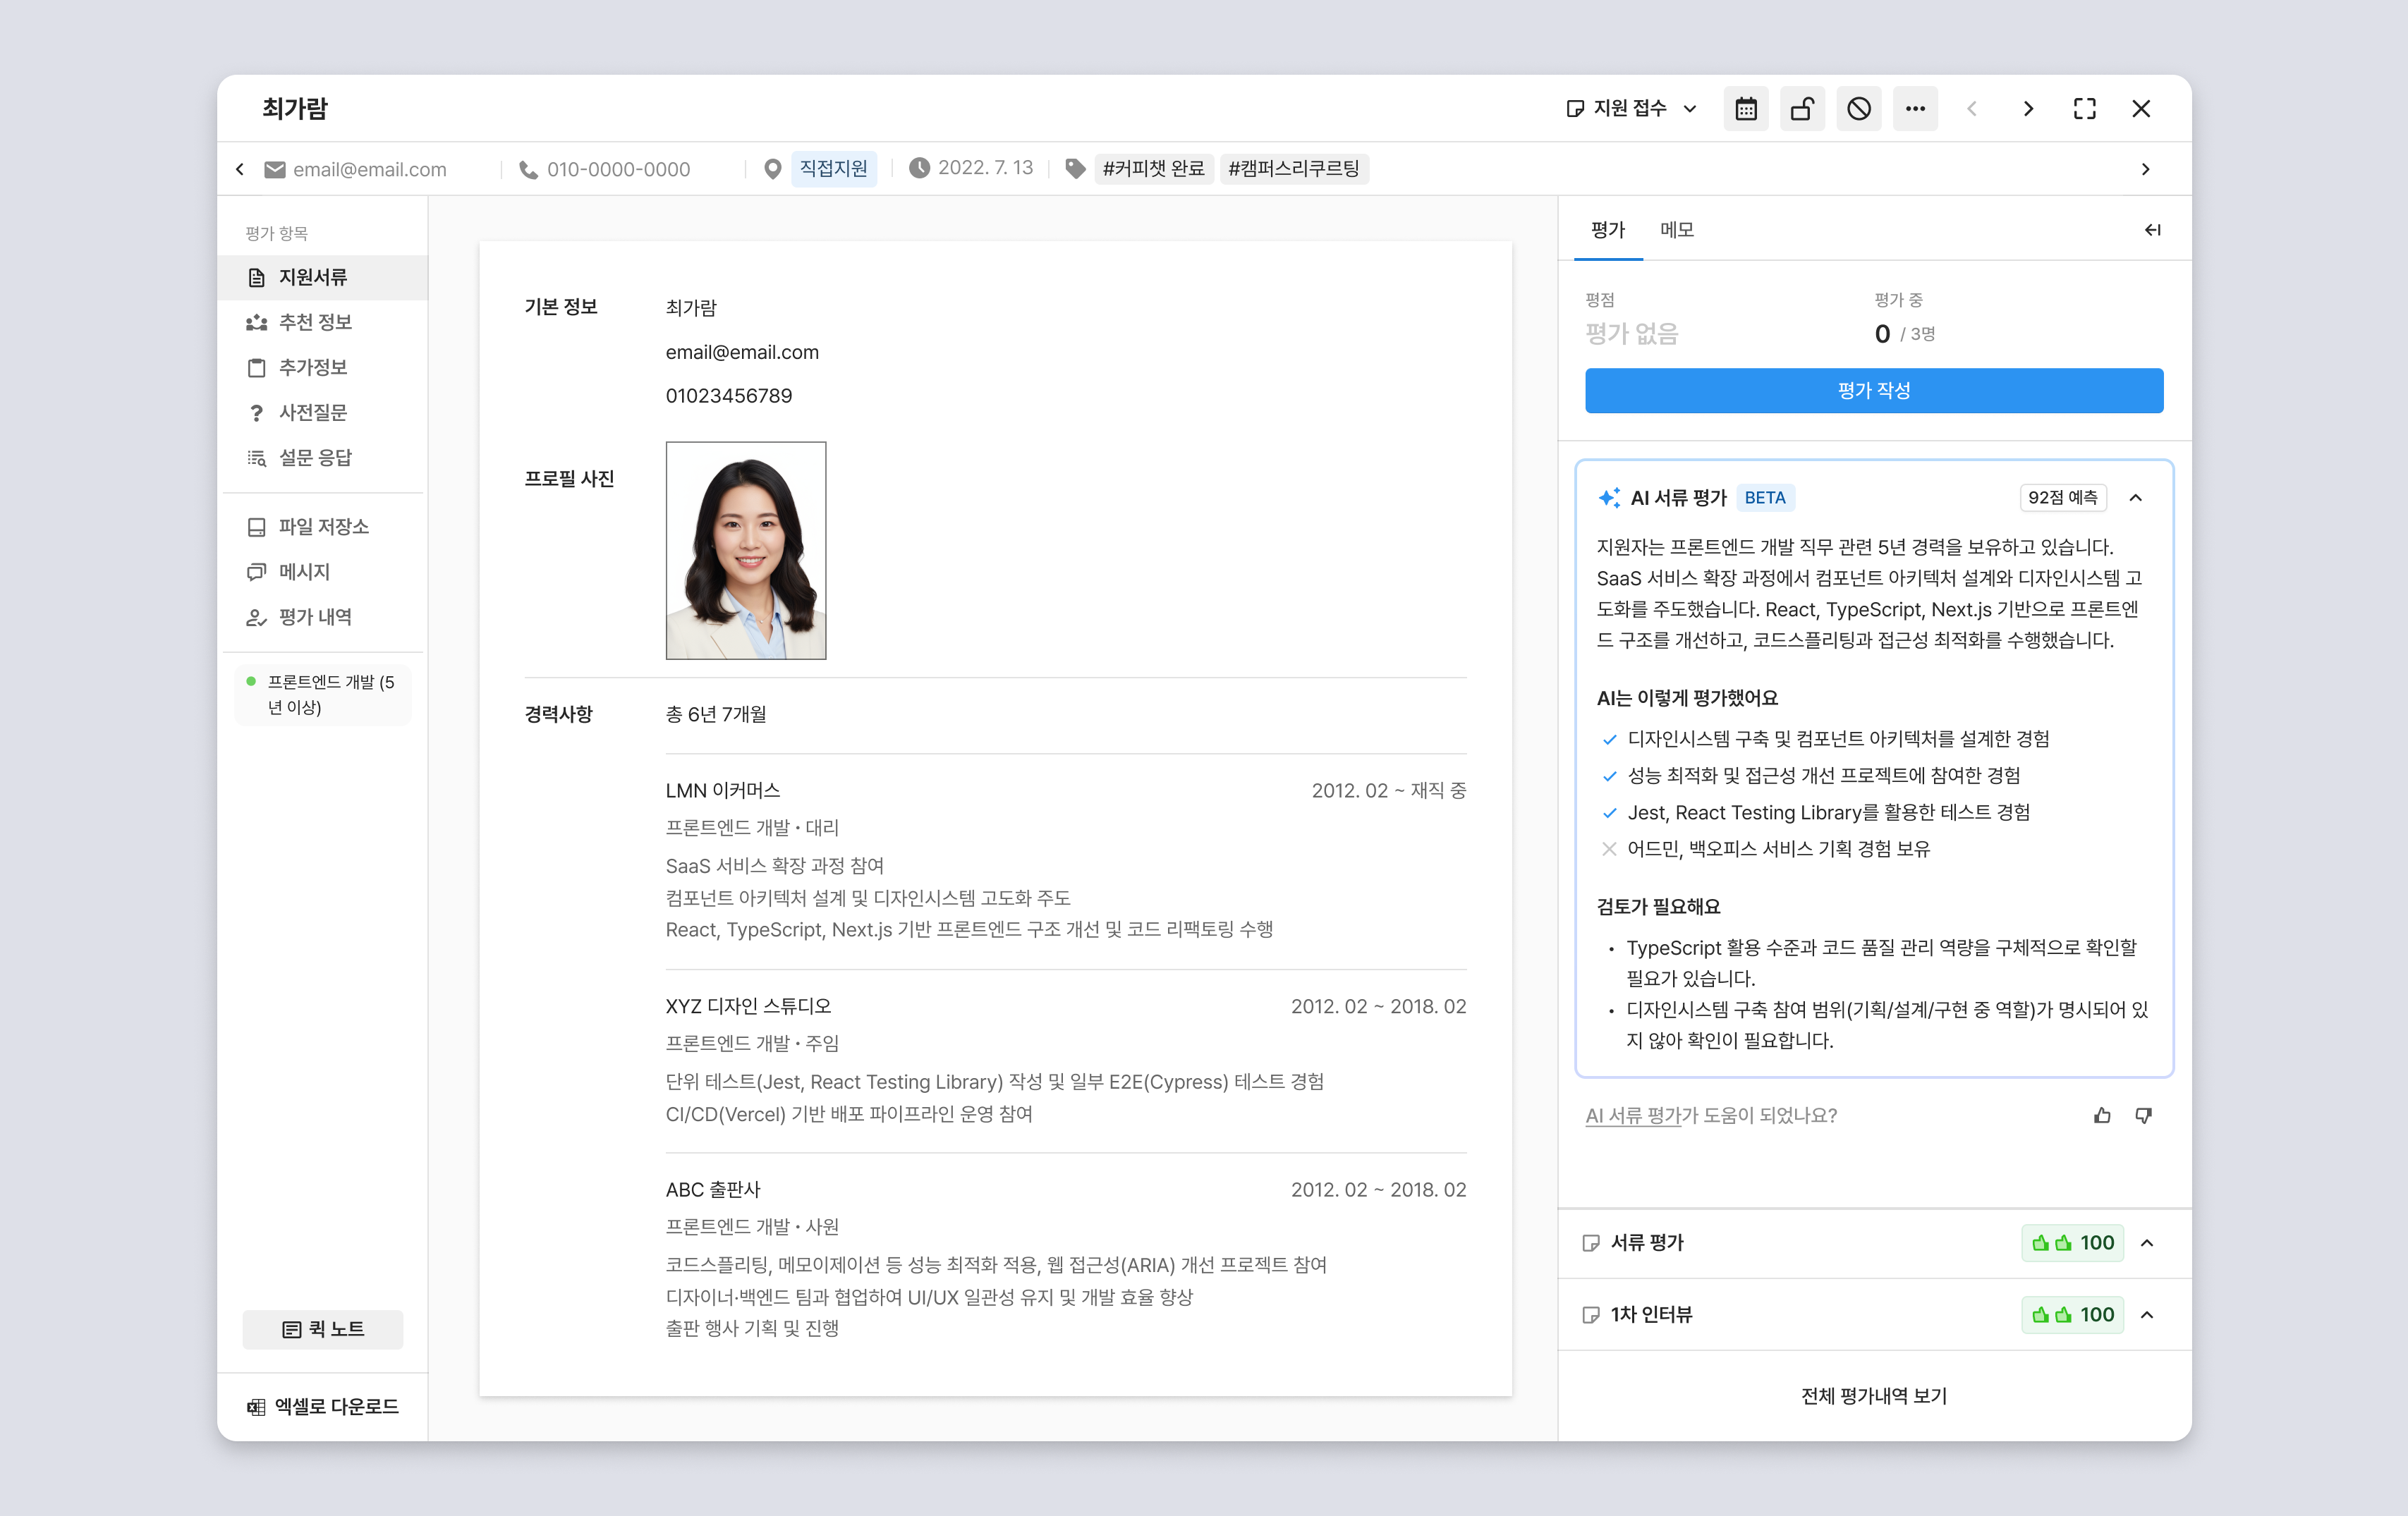
Task: Collapse the 1차 인터뷰 section
Action: coord(2146,1315)
